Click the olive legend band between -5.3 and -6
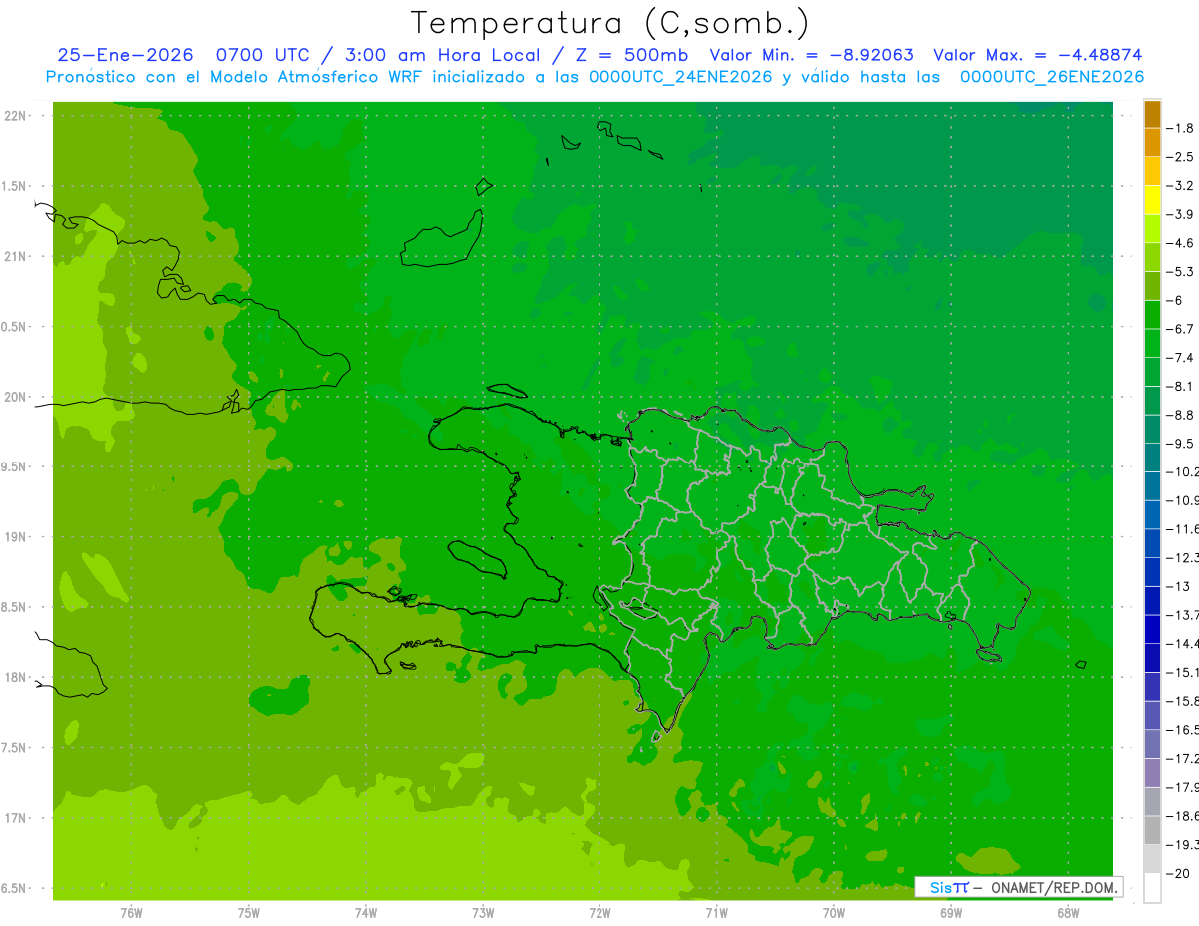Screen dimensions: 1199x926 tap(1152, 286)
